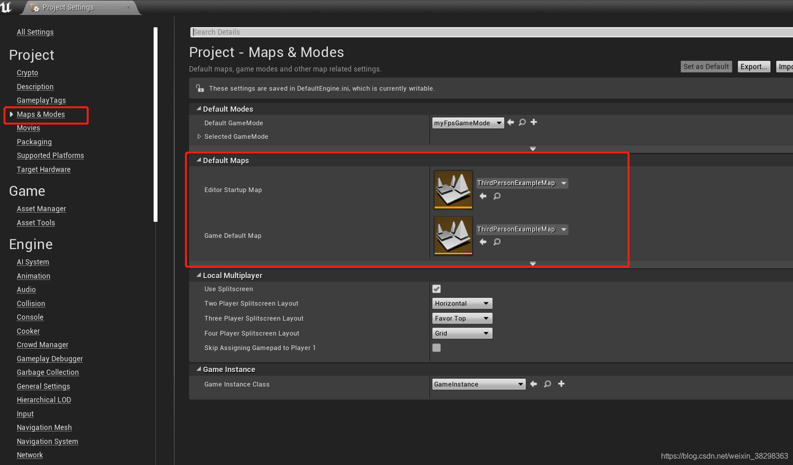This screenshot has height=465, width=793.
Task: Open All Settings link
Action: click(x=35, y=32)
